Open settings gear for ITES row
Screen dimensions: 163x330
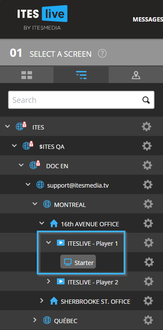pos(146,126)
